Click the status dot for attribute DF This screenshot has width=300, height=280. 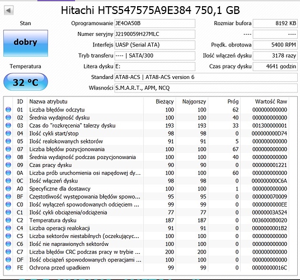[x=8, y=259]
